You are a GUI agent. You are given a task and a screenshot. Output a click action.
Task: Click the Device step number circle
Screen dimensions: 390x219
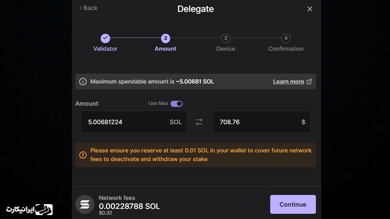[226, 38]
